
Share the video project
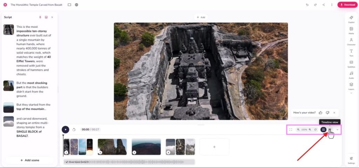pyautogui.click(x=324, y=5)
